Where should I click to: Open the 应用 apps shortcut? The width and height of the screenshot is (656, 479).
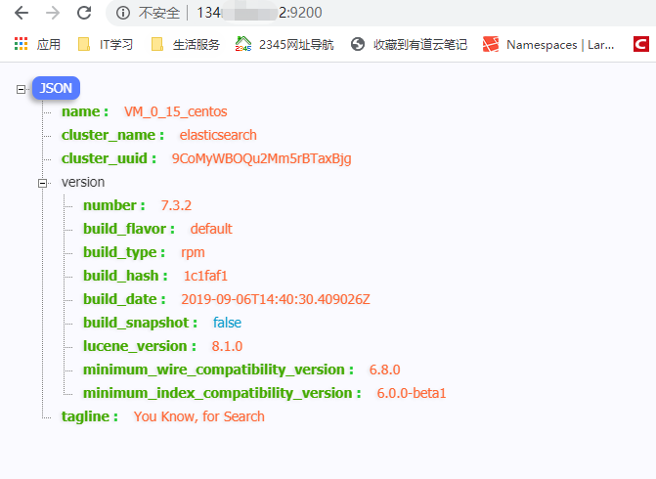[37, 44]
